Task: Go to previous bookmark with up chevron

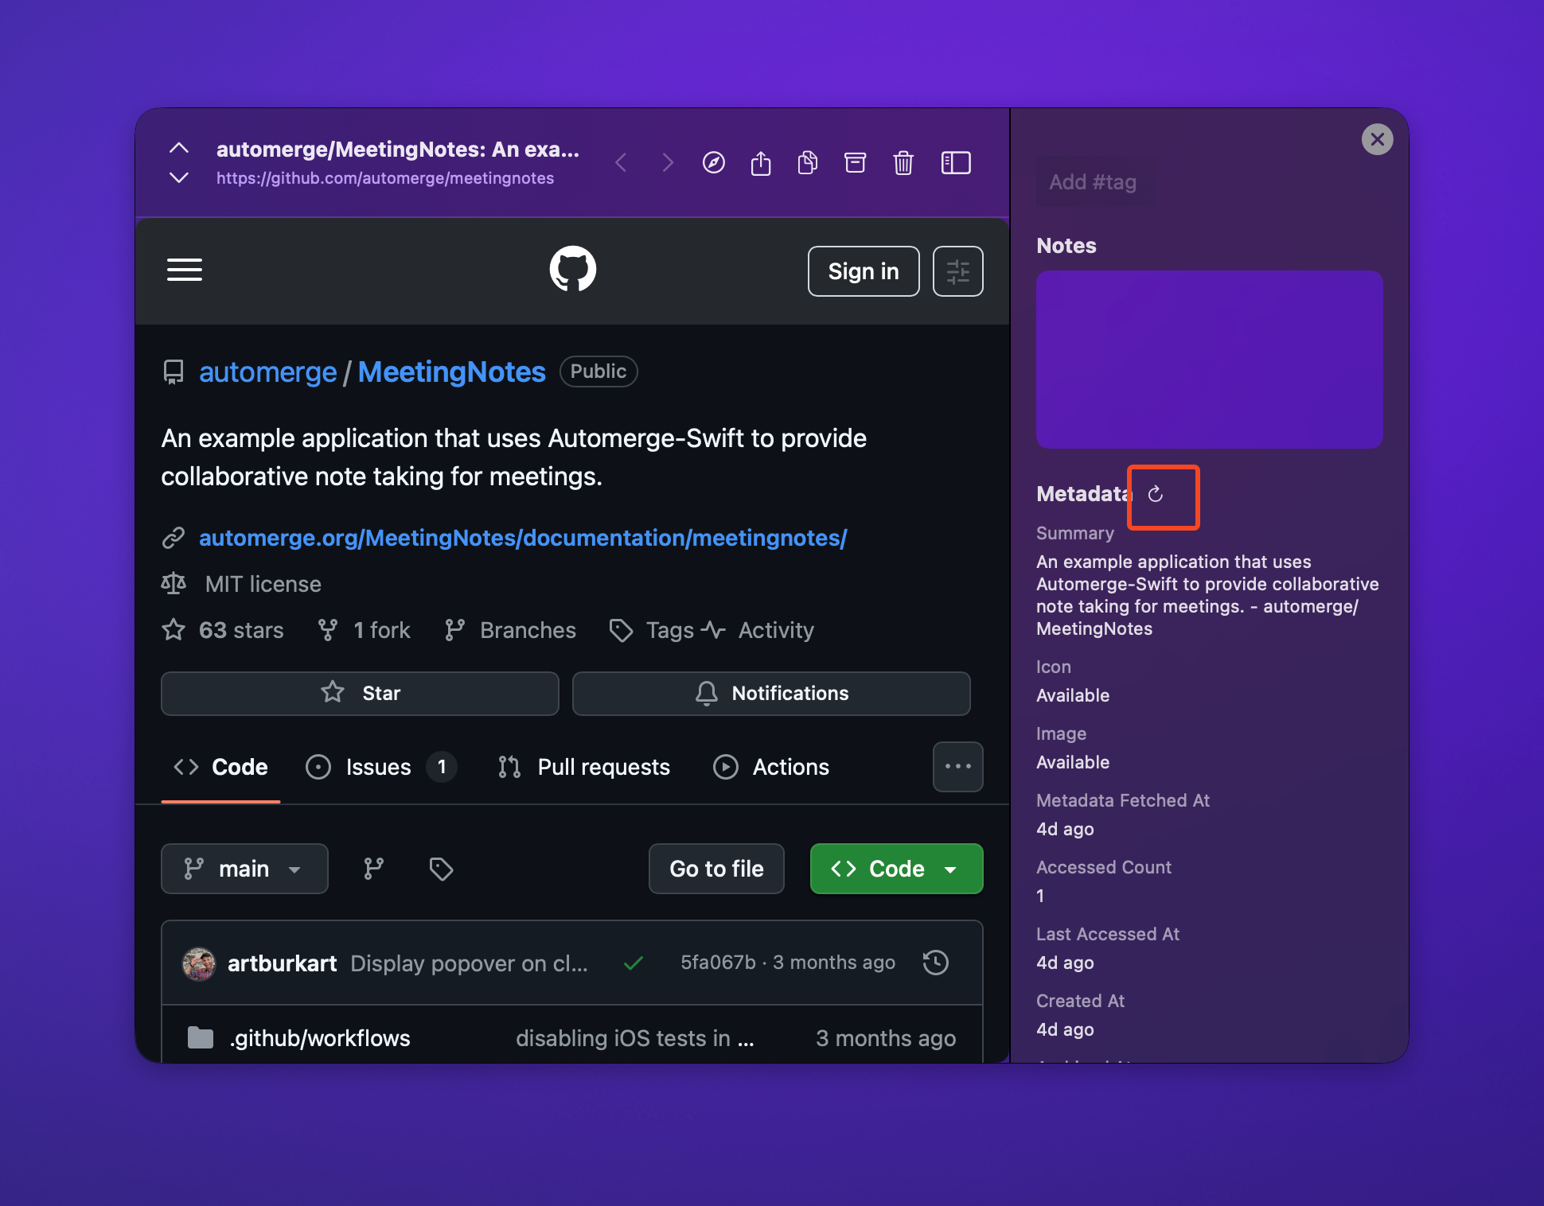Action: click(x=179, y=148)
